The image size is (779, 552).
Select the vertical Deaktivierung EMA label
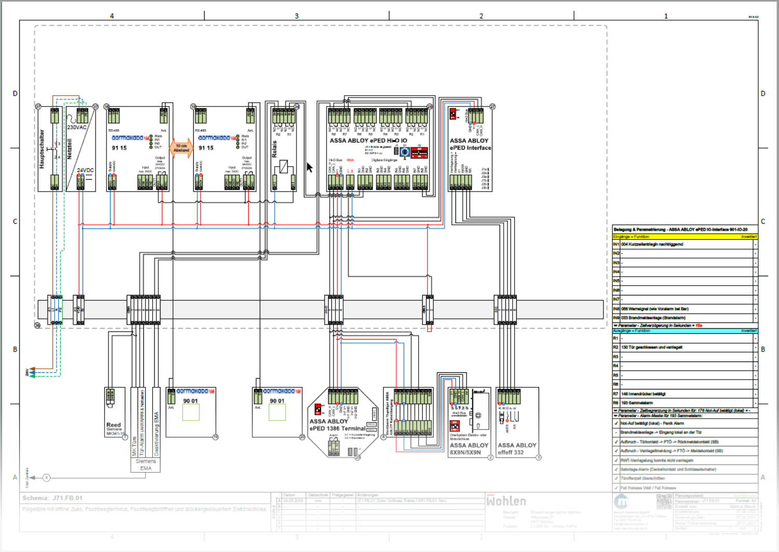[156, 434]
